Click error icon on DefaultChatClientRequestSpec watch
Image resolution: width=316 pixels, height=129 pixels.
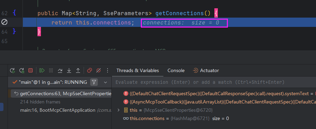point(126,93)
